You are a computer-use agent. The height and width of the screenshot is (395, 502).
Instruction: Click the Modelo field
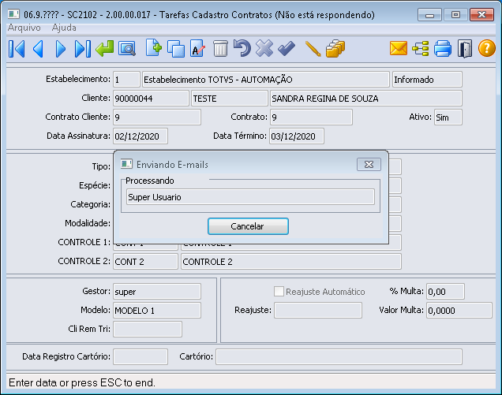coord(157,310)
